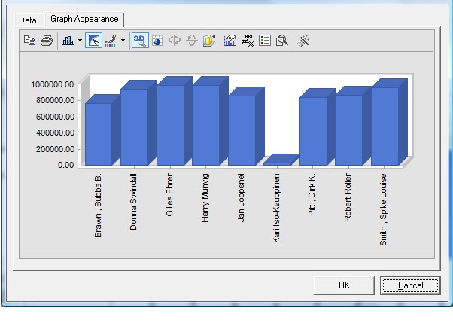Activate the zoom magnifier icon
This screenshot has height=323, width=453.
[282, 41]
